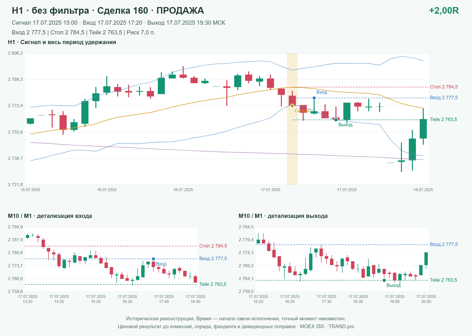
Task: Click 'Вход 2 777,5' label in exit detail chart
Action: click(444, 244)
